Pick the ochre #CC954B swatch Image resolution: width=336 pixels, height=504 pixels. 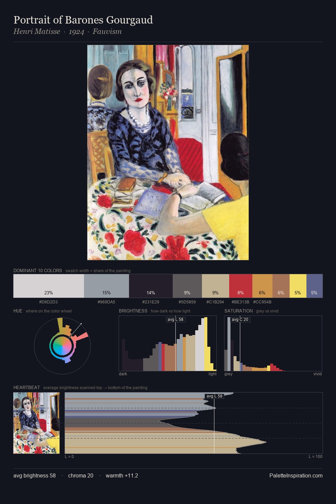point(262,286)
